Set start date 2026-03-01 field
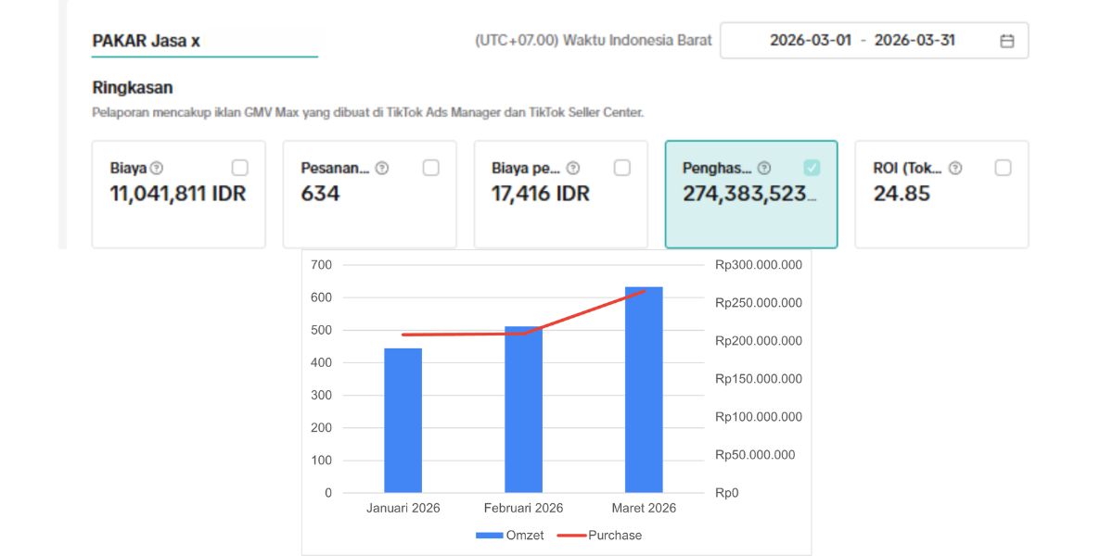This screenshot has height=556, width=1113. pos(811,41)
